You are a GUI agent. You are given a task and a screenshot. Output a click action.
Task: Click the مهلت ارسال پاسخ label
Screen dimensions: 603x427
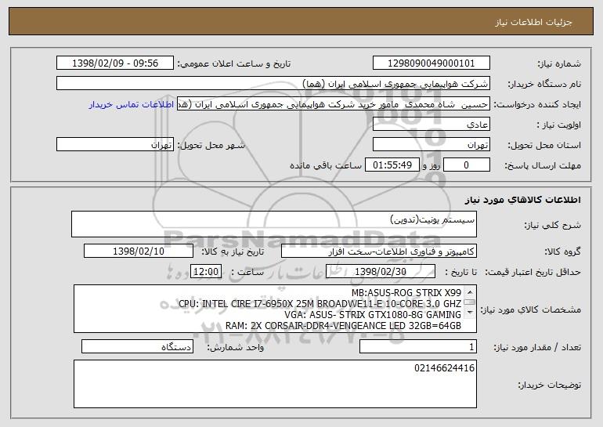point(543,166)
